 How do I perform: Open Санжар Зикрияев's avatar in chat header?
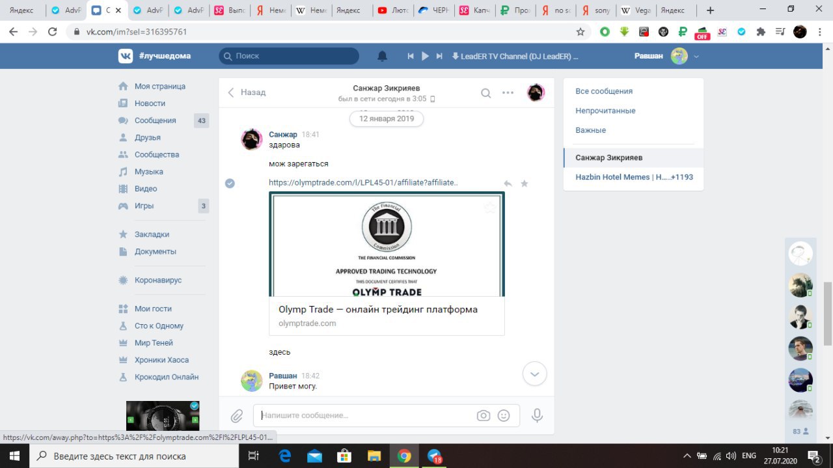[535, 93]
